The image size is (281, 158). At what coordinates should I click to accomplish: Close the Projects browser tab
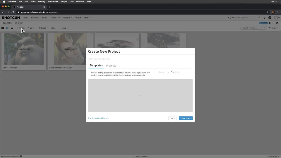44,7
